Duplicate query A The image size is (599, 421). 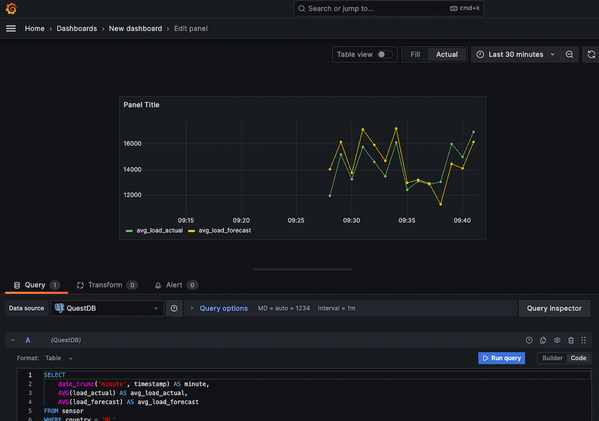coord(543,340)
